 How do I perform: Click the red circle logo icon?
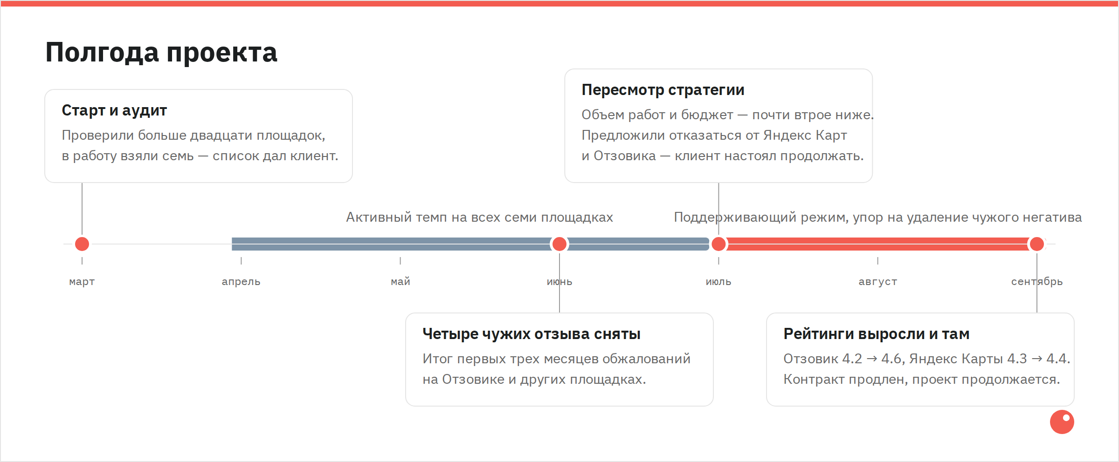click(x=1062, y=422)
